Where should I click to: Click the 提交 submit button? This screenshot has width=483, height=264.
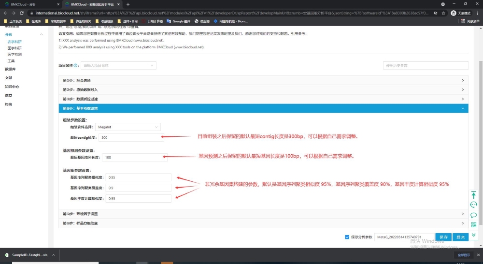pos(461,237)
